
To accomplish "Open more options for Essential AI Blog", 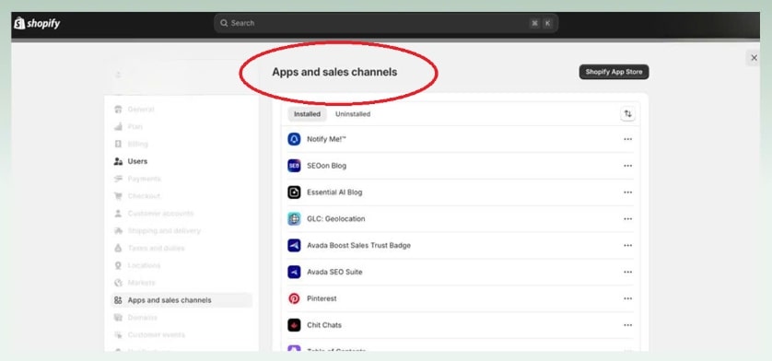I will click(627, 192).
